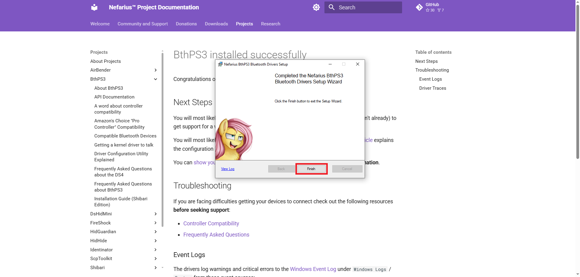Click the setup installer icon in dialog title
Image resolution: width=580 pixels, height=277 pixels.
click(x=220, y=64)
